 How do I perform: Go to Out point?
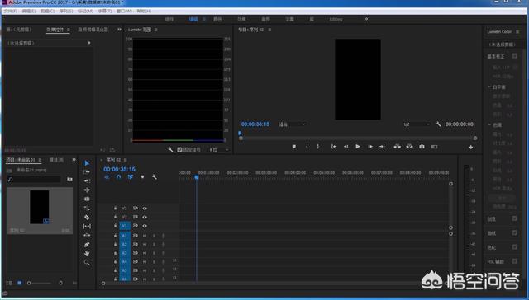(x=382, y=147)
